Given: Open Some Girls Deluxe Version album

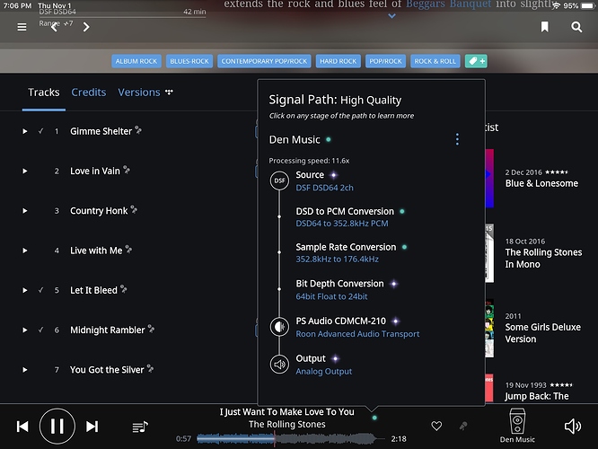Looking at the screenshot, I should coord(542,333).
